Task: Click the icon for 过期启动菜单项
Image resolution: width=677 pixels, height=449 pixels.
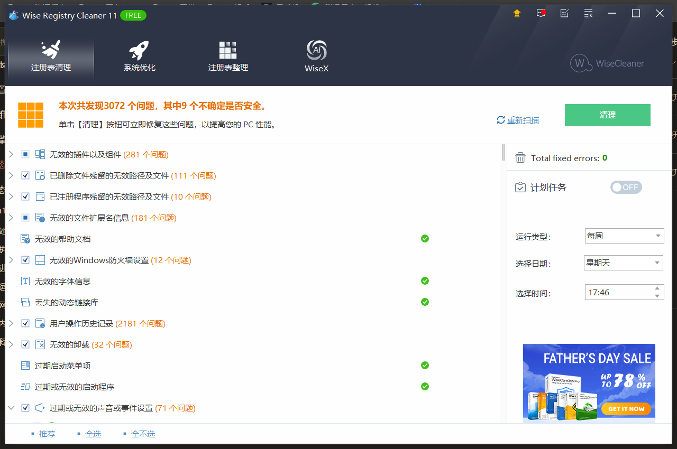Action: click(x=25, y=366)
